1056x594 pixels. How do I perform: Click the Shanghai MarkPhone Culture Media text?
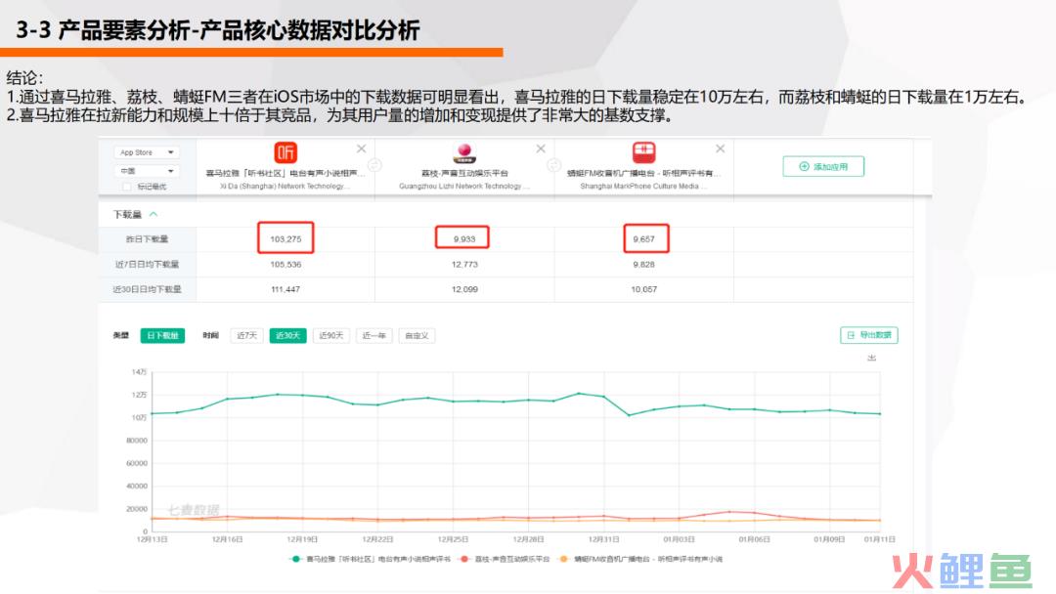point(642,187)
